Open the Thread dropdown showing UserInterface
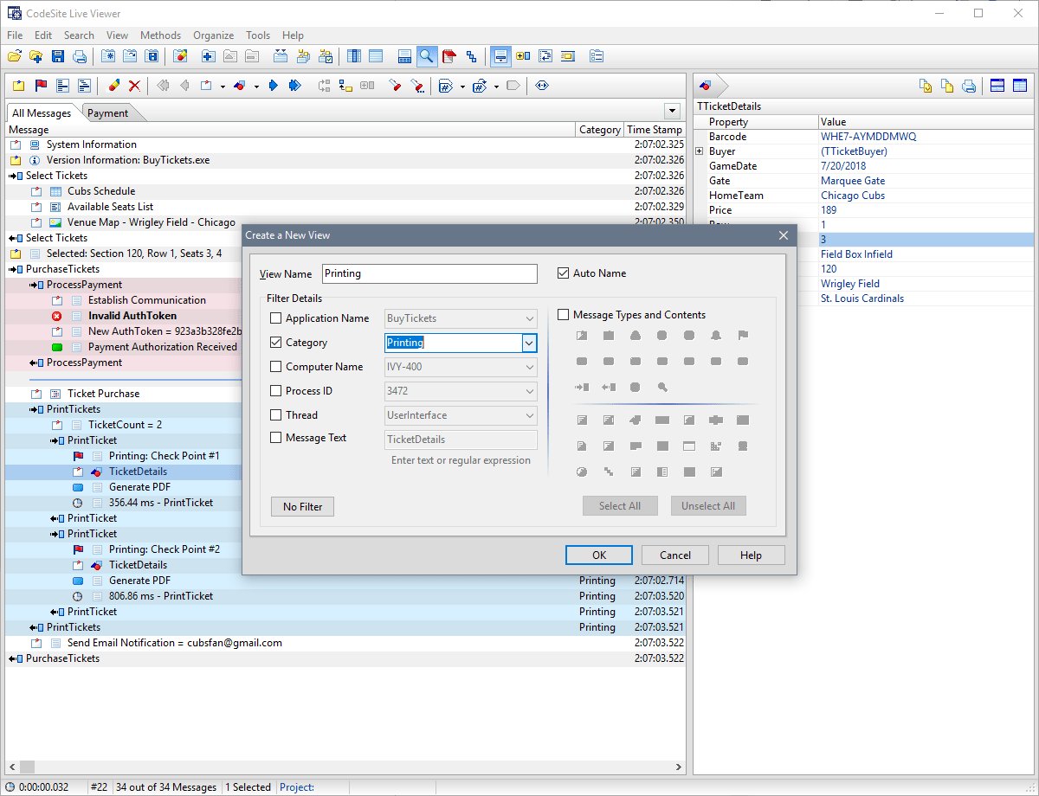 point(529,415)
